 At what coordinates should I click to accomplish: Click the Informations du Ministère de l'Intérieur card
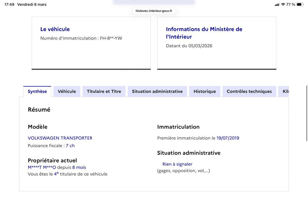pos(204,33)
